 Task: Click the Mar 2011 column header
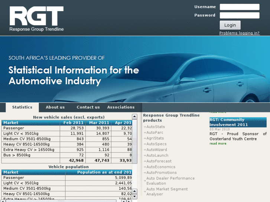(98, 123)
